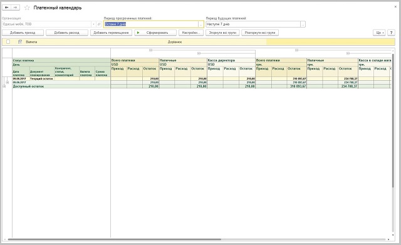Open overdue payments period ellipsis chooser
Image resolution: width=401 pixels, height=245 pixels.
(200, 24)
